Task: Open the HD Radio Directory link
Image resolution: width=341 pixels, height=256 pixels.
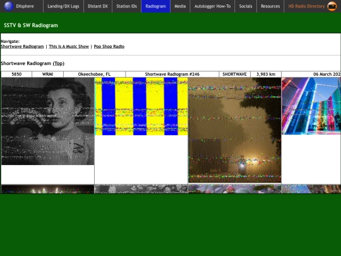Action: 306,6
